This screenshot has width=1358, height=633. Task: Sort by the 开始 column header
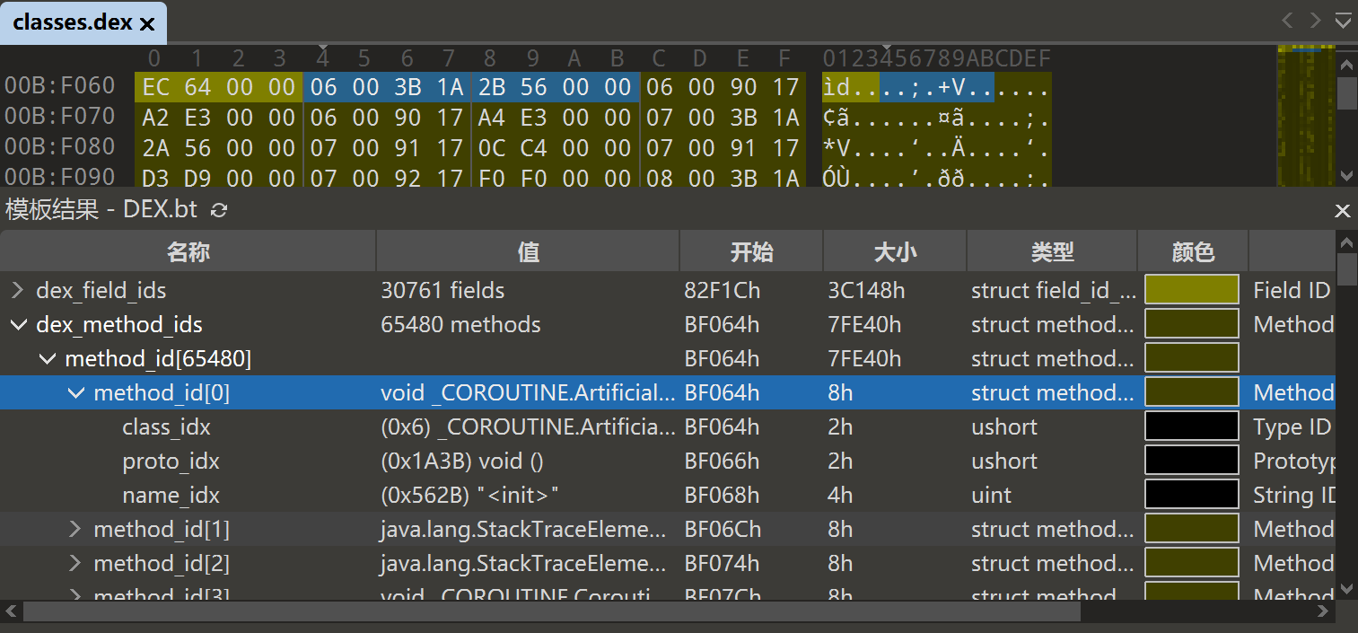(x=751, y=252)
